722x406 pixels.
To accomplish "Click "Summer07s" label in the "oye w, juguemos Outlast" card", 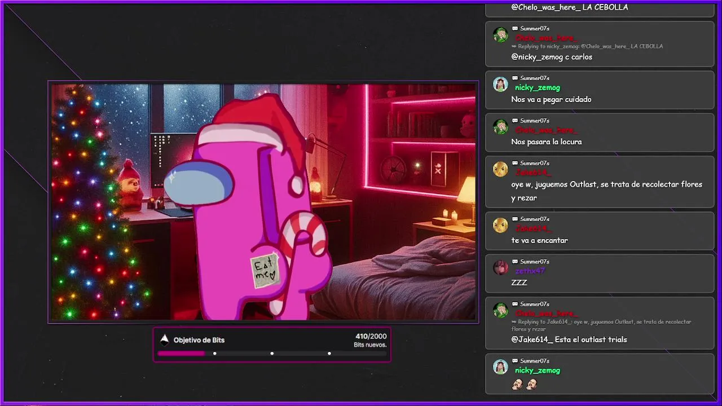I will pos(535,163).
